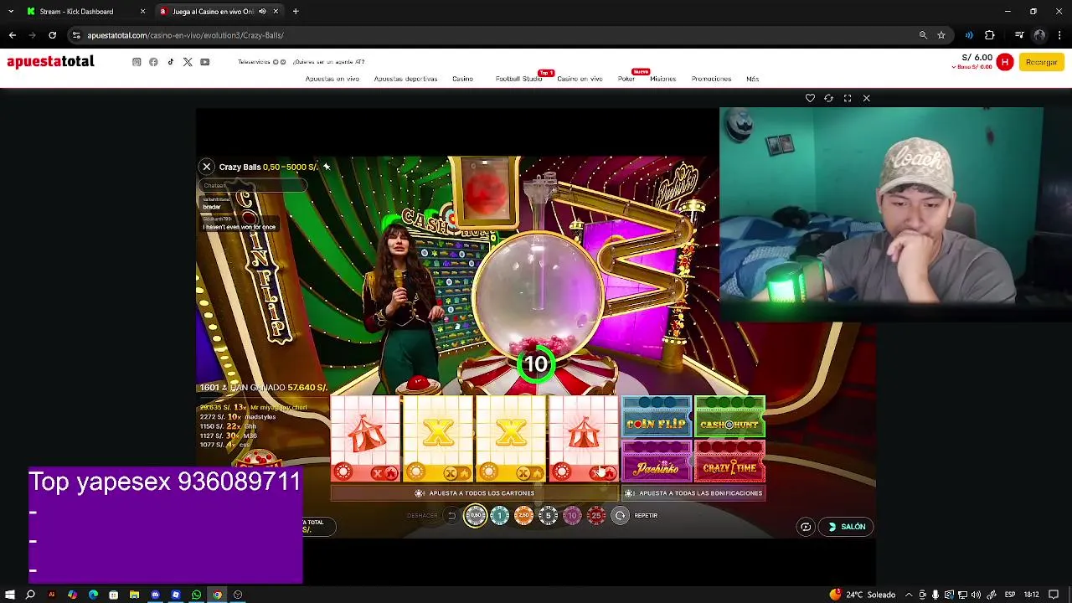
Task: Click the browser reload button
Action: (52, 35)
